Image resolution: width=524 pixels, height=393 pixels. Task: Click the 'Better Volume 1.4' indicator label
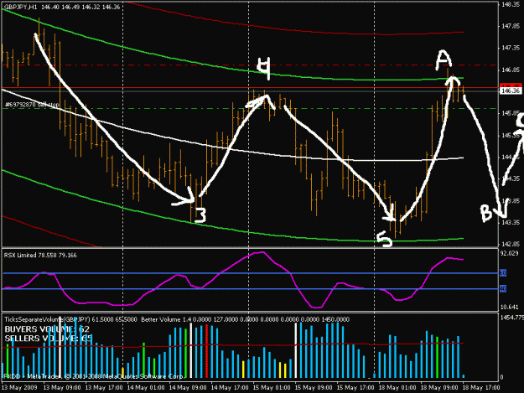(x=166, y=319)
